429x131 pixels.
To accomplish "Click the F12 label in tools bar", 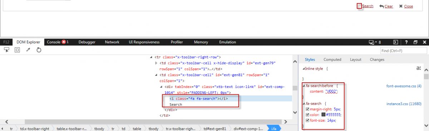I will 6,42.
